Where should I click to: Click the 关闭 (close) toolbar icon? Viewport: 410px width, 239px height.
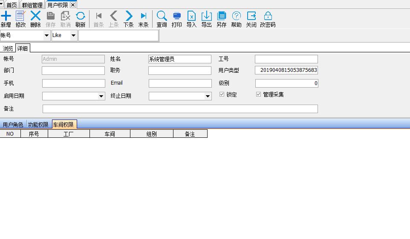(251, 16)
